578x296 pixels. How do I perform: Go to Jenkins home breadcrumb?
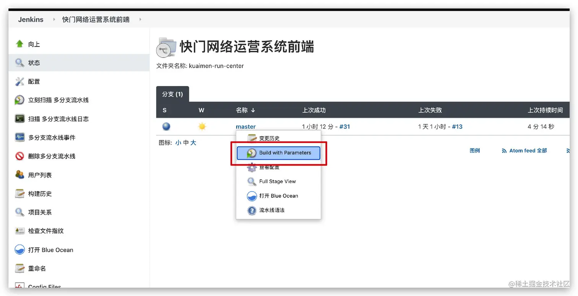click(31, 20)
